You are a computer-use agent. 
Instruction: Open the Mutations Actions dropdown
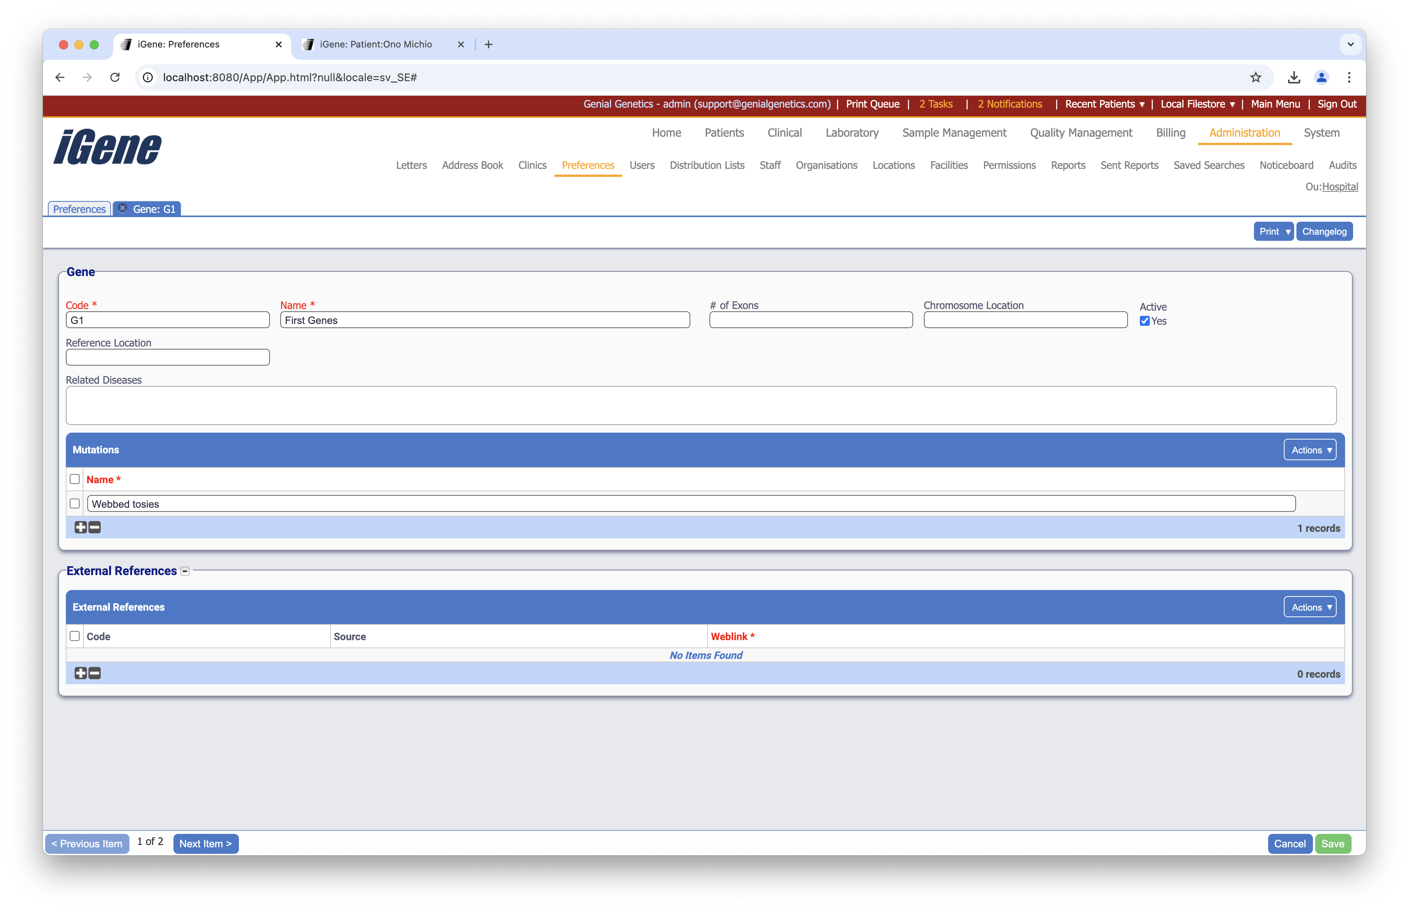tap(1309, 450)
